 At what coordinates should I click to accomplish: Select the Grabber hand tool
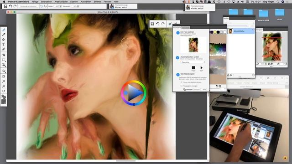coord(4,77)
